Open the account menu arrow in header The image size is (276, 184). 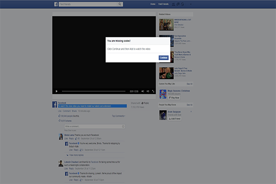pos(190,5)
